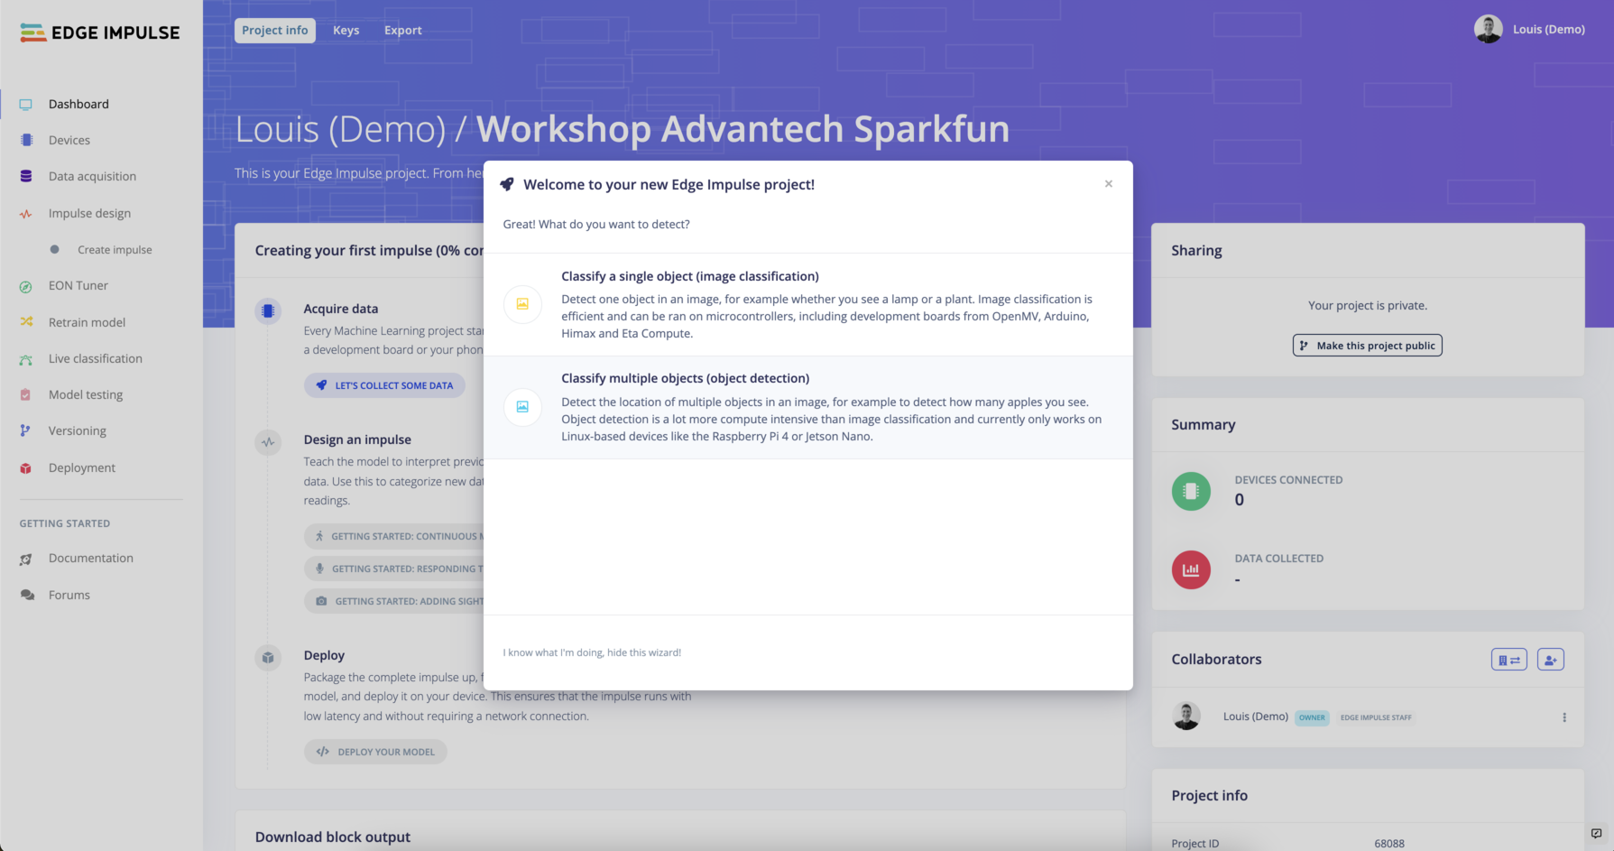Open Deployment page

click(x=82, y=468)
